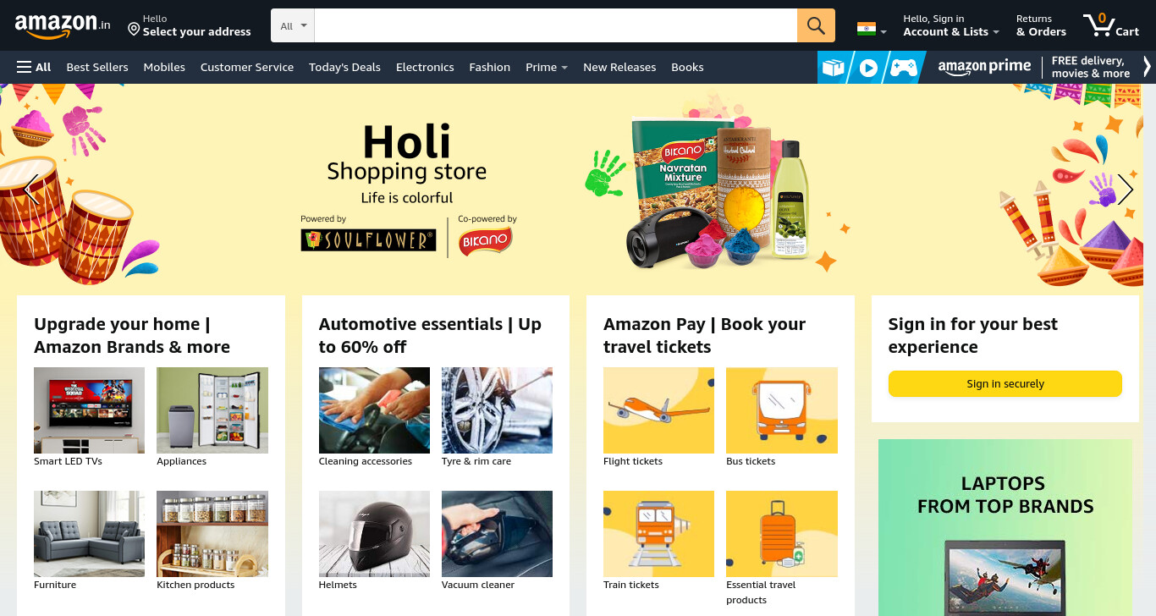Screen dimensions: 1156x616
Task: Click the gaming controller icon
Action: pos(903,68)
